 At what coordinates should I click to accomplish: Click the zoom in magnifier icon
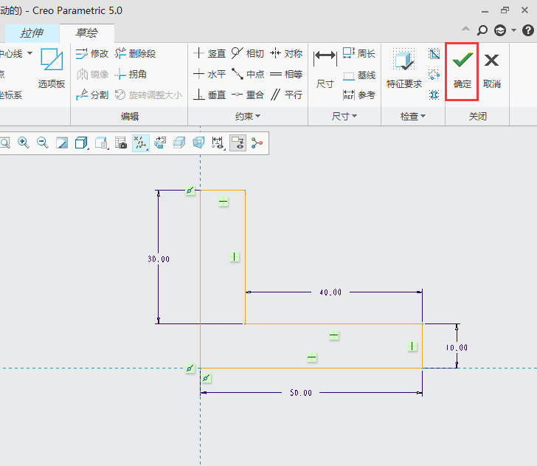tap(24, 143)
